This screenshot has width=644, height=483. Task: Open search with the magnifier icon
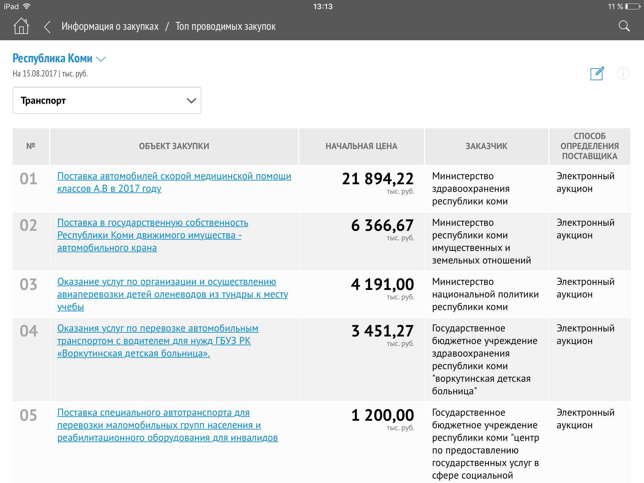[624, 26]
